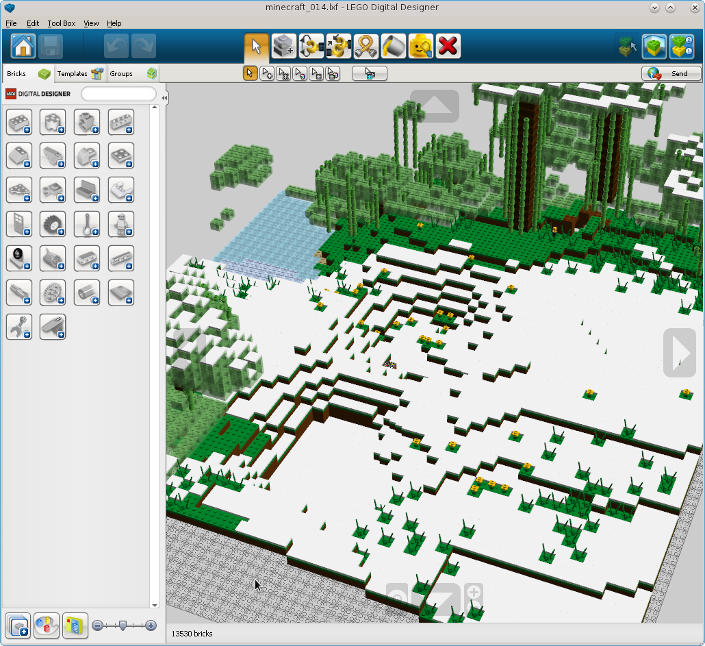
Task: Rotate camera right with side arrow
Action: (680, 353)
